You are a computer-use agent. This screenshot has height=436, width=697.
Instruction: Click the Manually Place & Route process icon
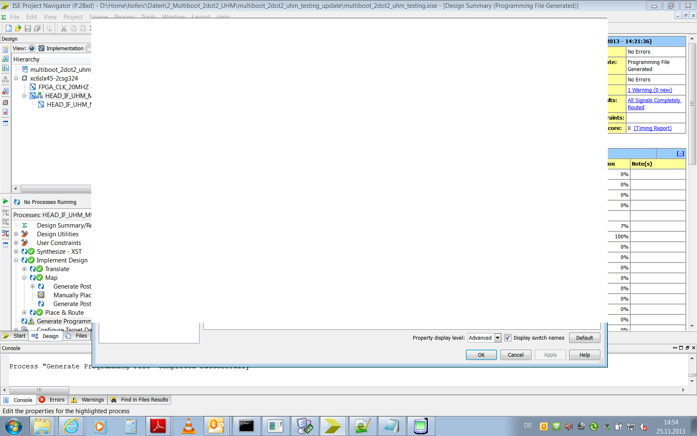[41, 295]
